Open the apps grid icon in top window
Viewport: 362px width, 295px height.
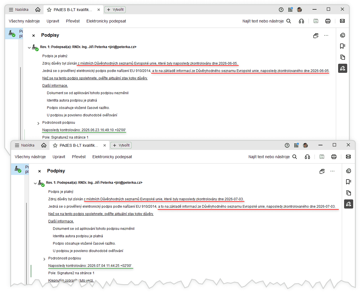290,10
